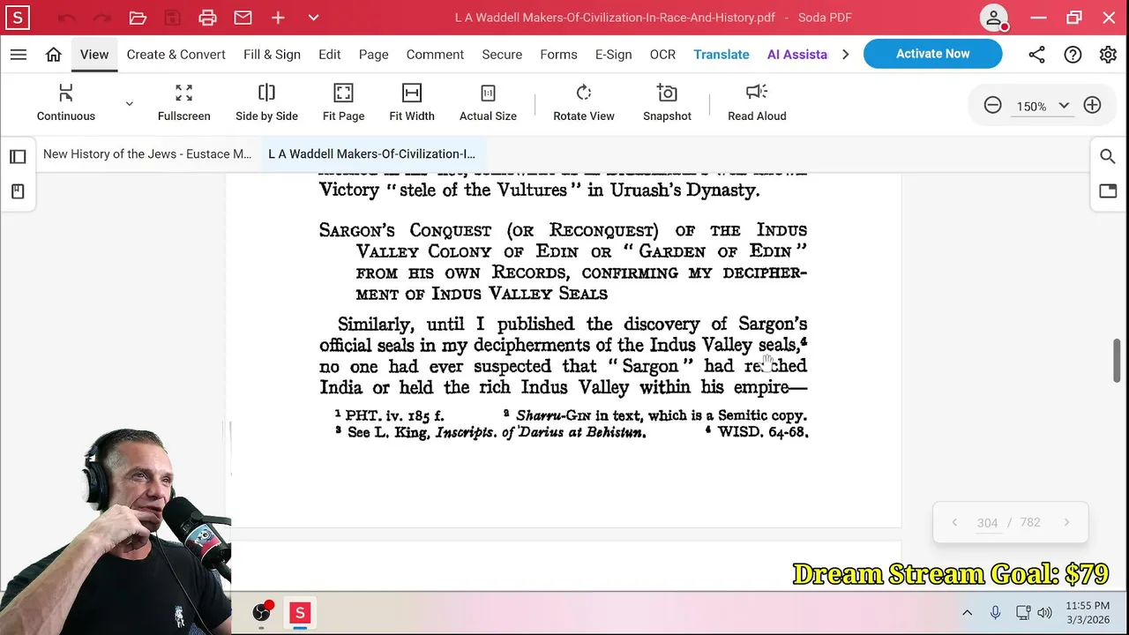Open the bookmarks panel icon
The height and width of the screenshot is (635, 1129).
click(18, 191)
